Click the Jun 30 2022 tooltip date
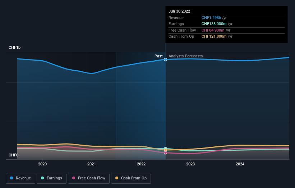 (x=179, y=11)
